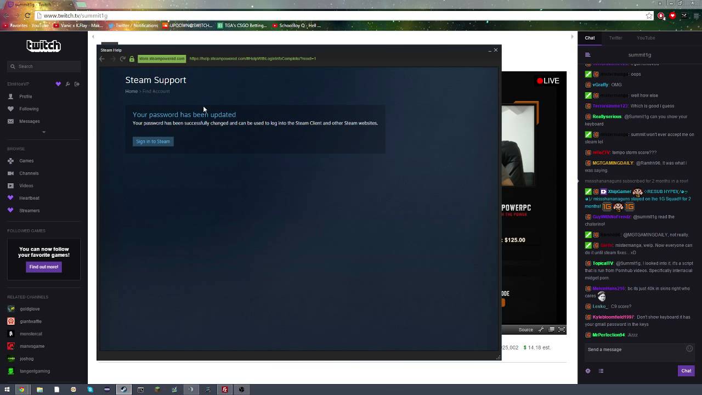
Task: Open video player wrench options
Action: tap(541, 330)
